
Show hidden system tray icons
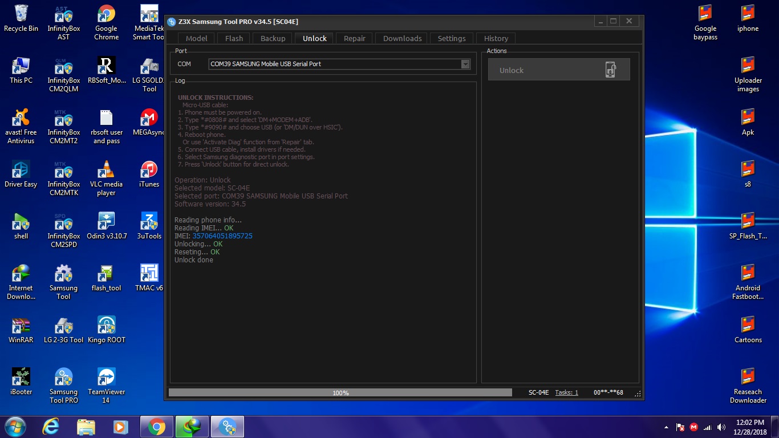[x=666, y=427]
